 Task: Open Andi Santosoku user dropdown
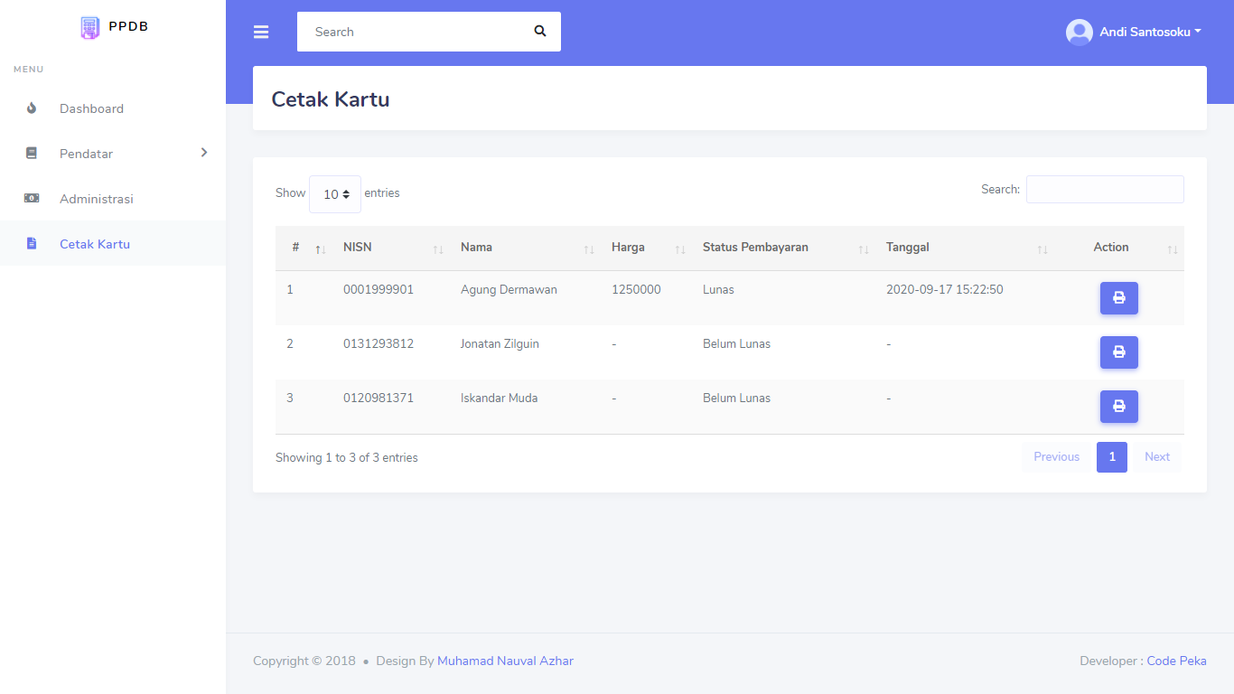1134,33
